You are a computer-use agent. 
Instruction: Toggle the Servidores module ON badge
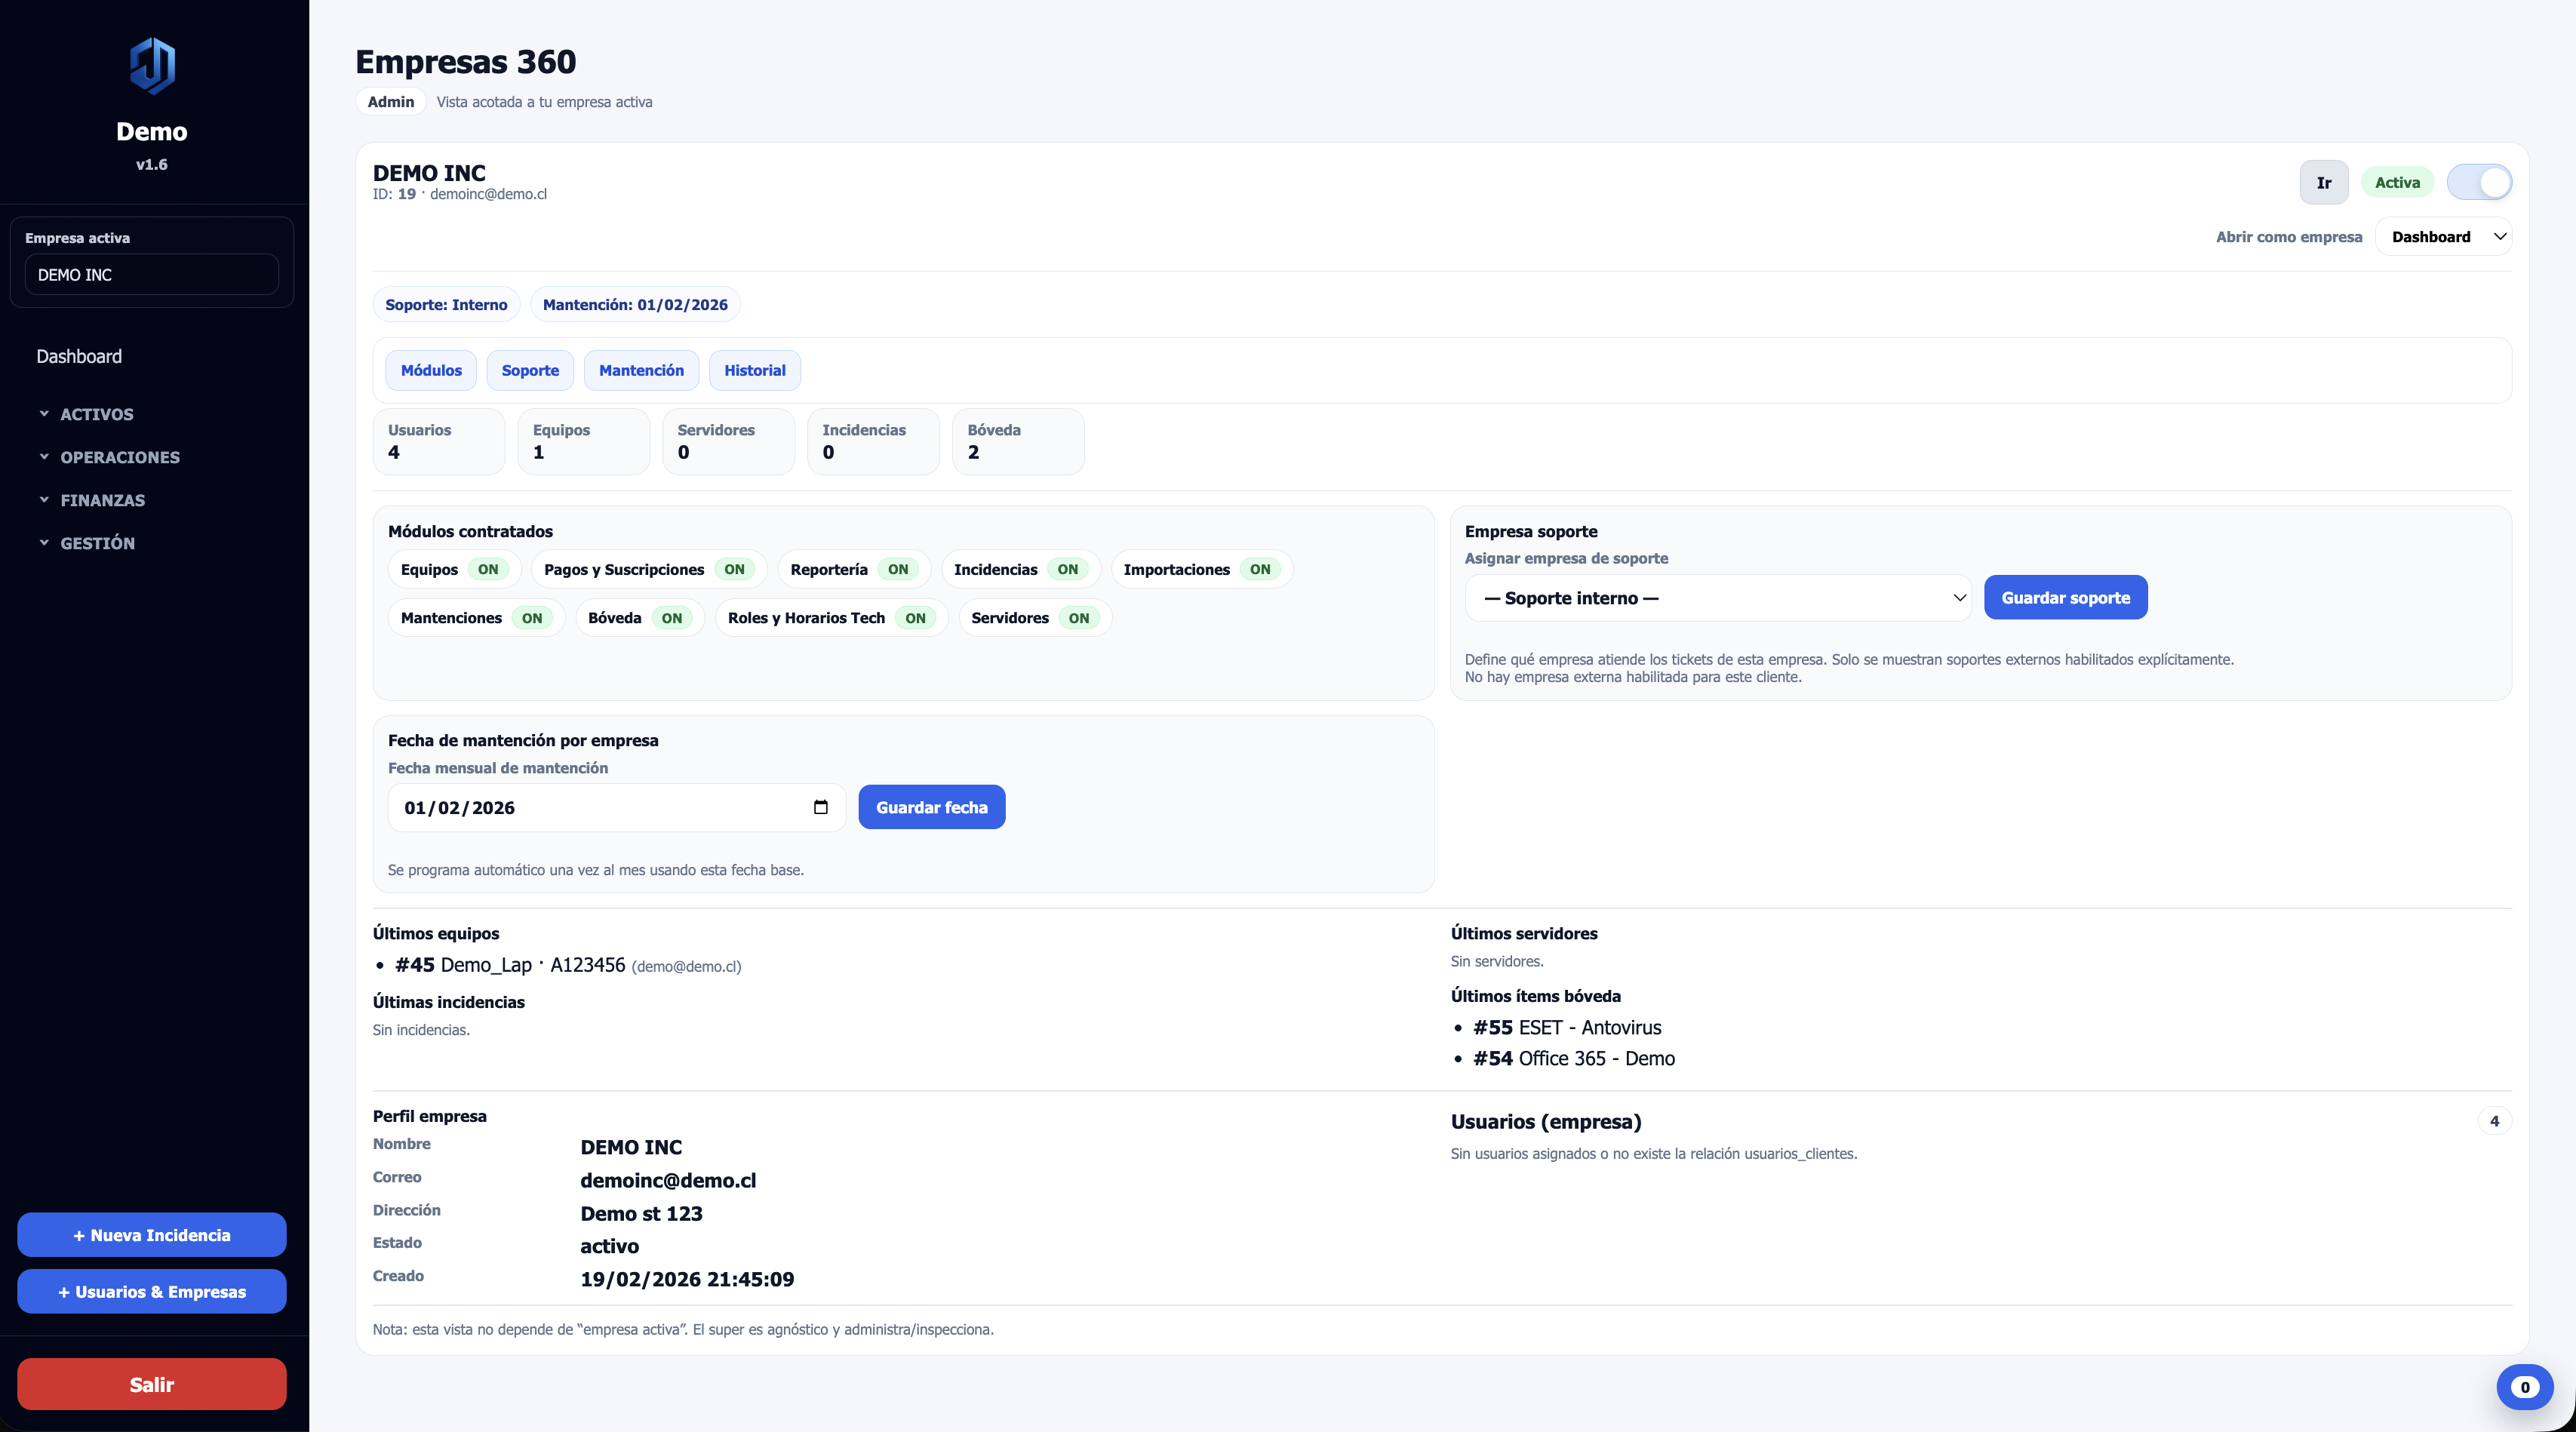click(1078, 618)
